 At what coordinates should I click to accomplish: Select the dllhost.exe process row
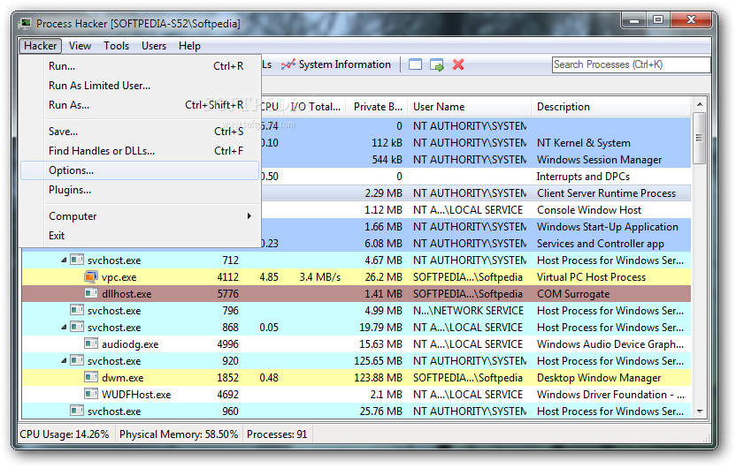(x=356, y=294)
